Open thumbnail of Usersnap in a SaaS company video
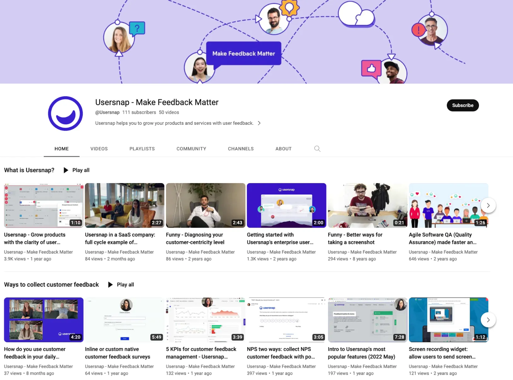 pos(124,205)
